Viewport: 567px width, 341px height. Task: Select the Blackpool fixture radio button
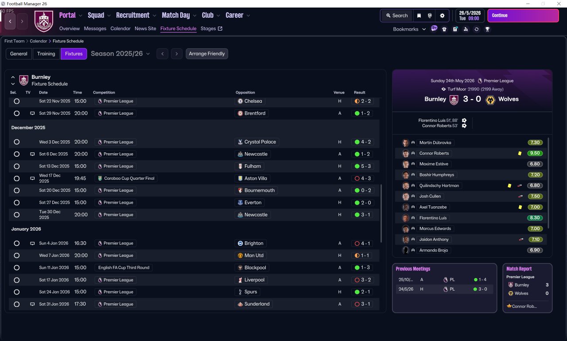(17, 267)
